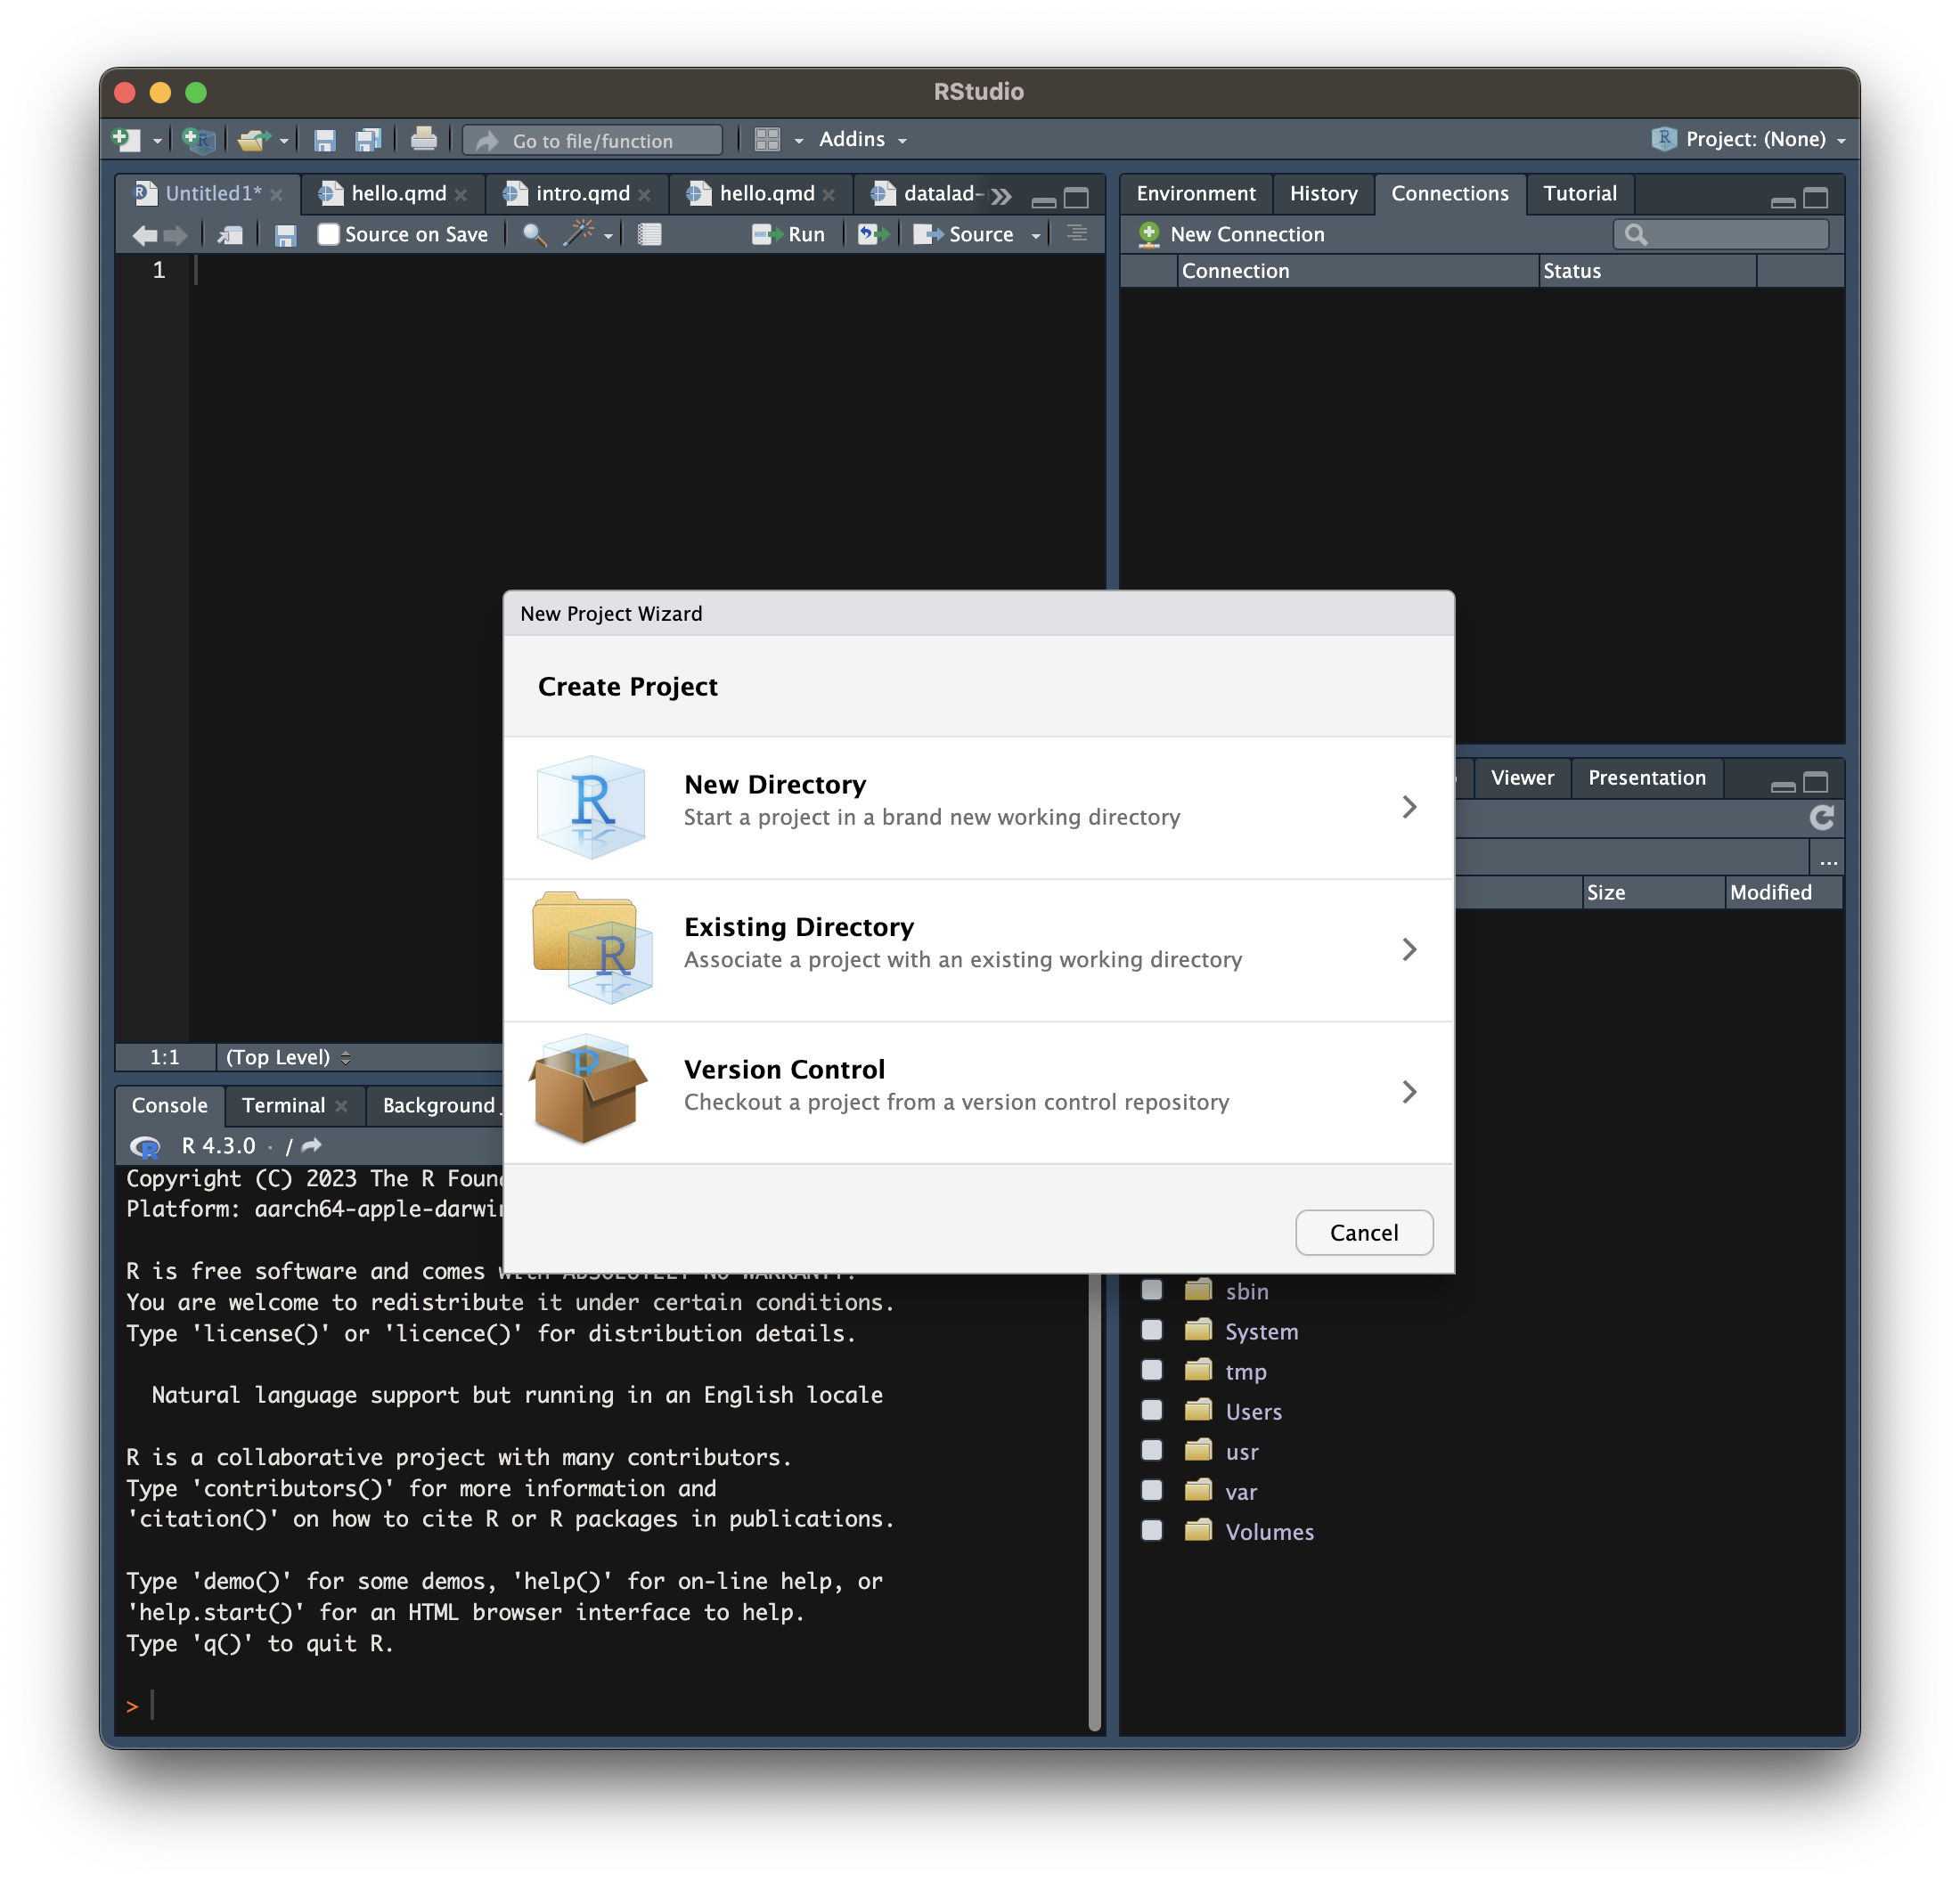Enable Source on Save checkbox
This screenshot has height=1881, width=1960.
(328, 235)
